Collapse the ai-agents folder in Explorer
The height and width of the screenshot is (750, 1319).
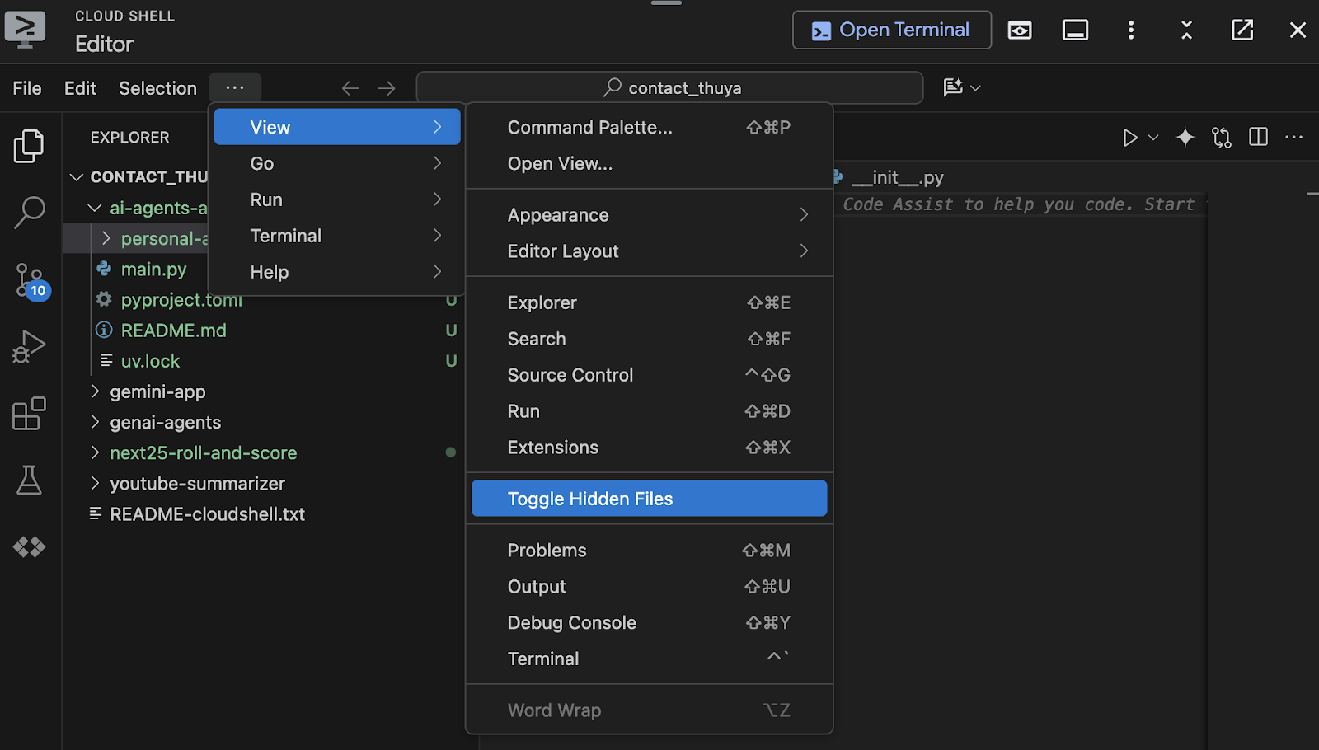pyautogui.click(x=93, y=208)
